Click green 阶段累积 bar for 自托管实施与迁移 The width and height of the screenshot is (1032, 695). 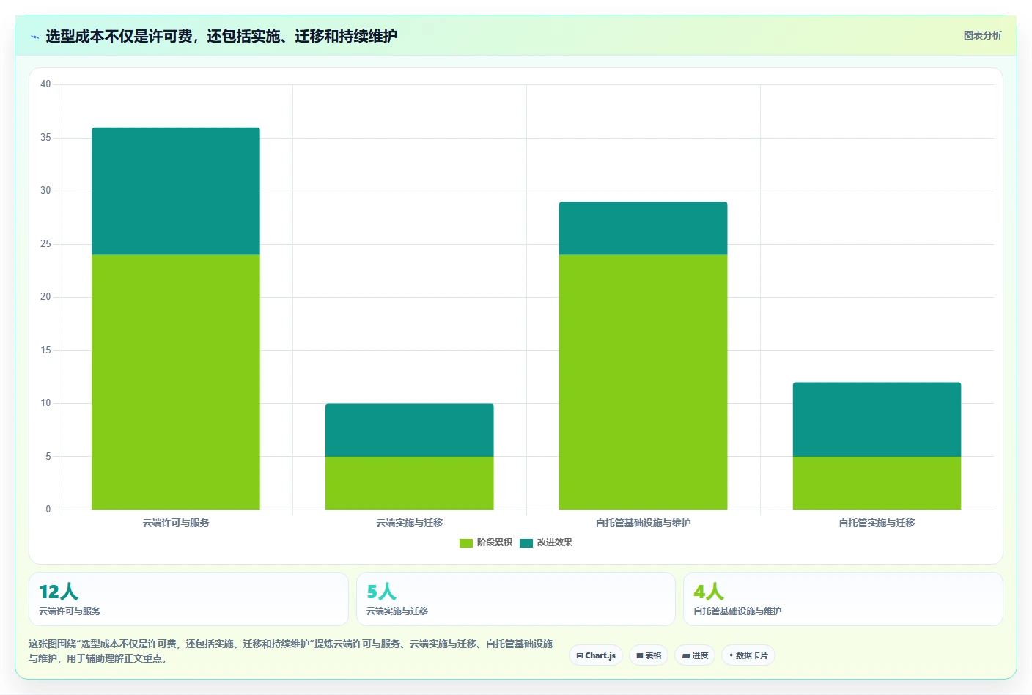(877, 483)
